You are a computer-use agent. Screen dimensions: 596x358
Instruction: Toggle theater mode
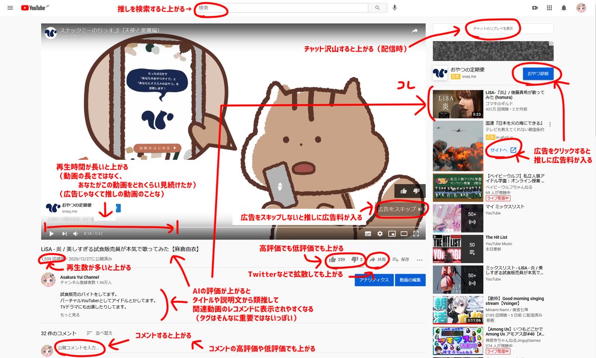click(404, 233)
